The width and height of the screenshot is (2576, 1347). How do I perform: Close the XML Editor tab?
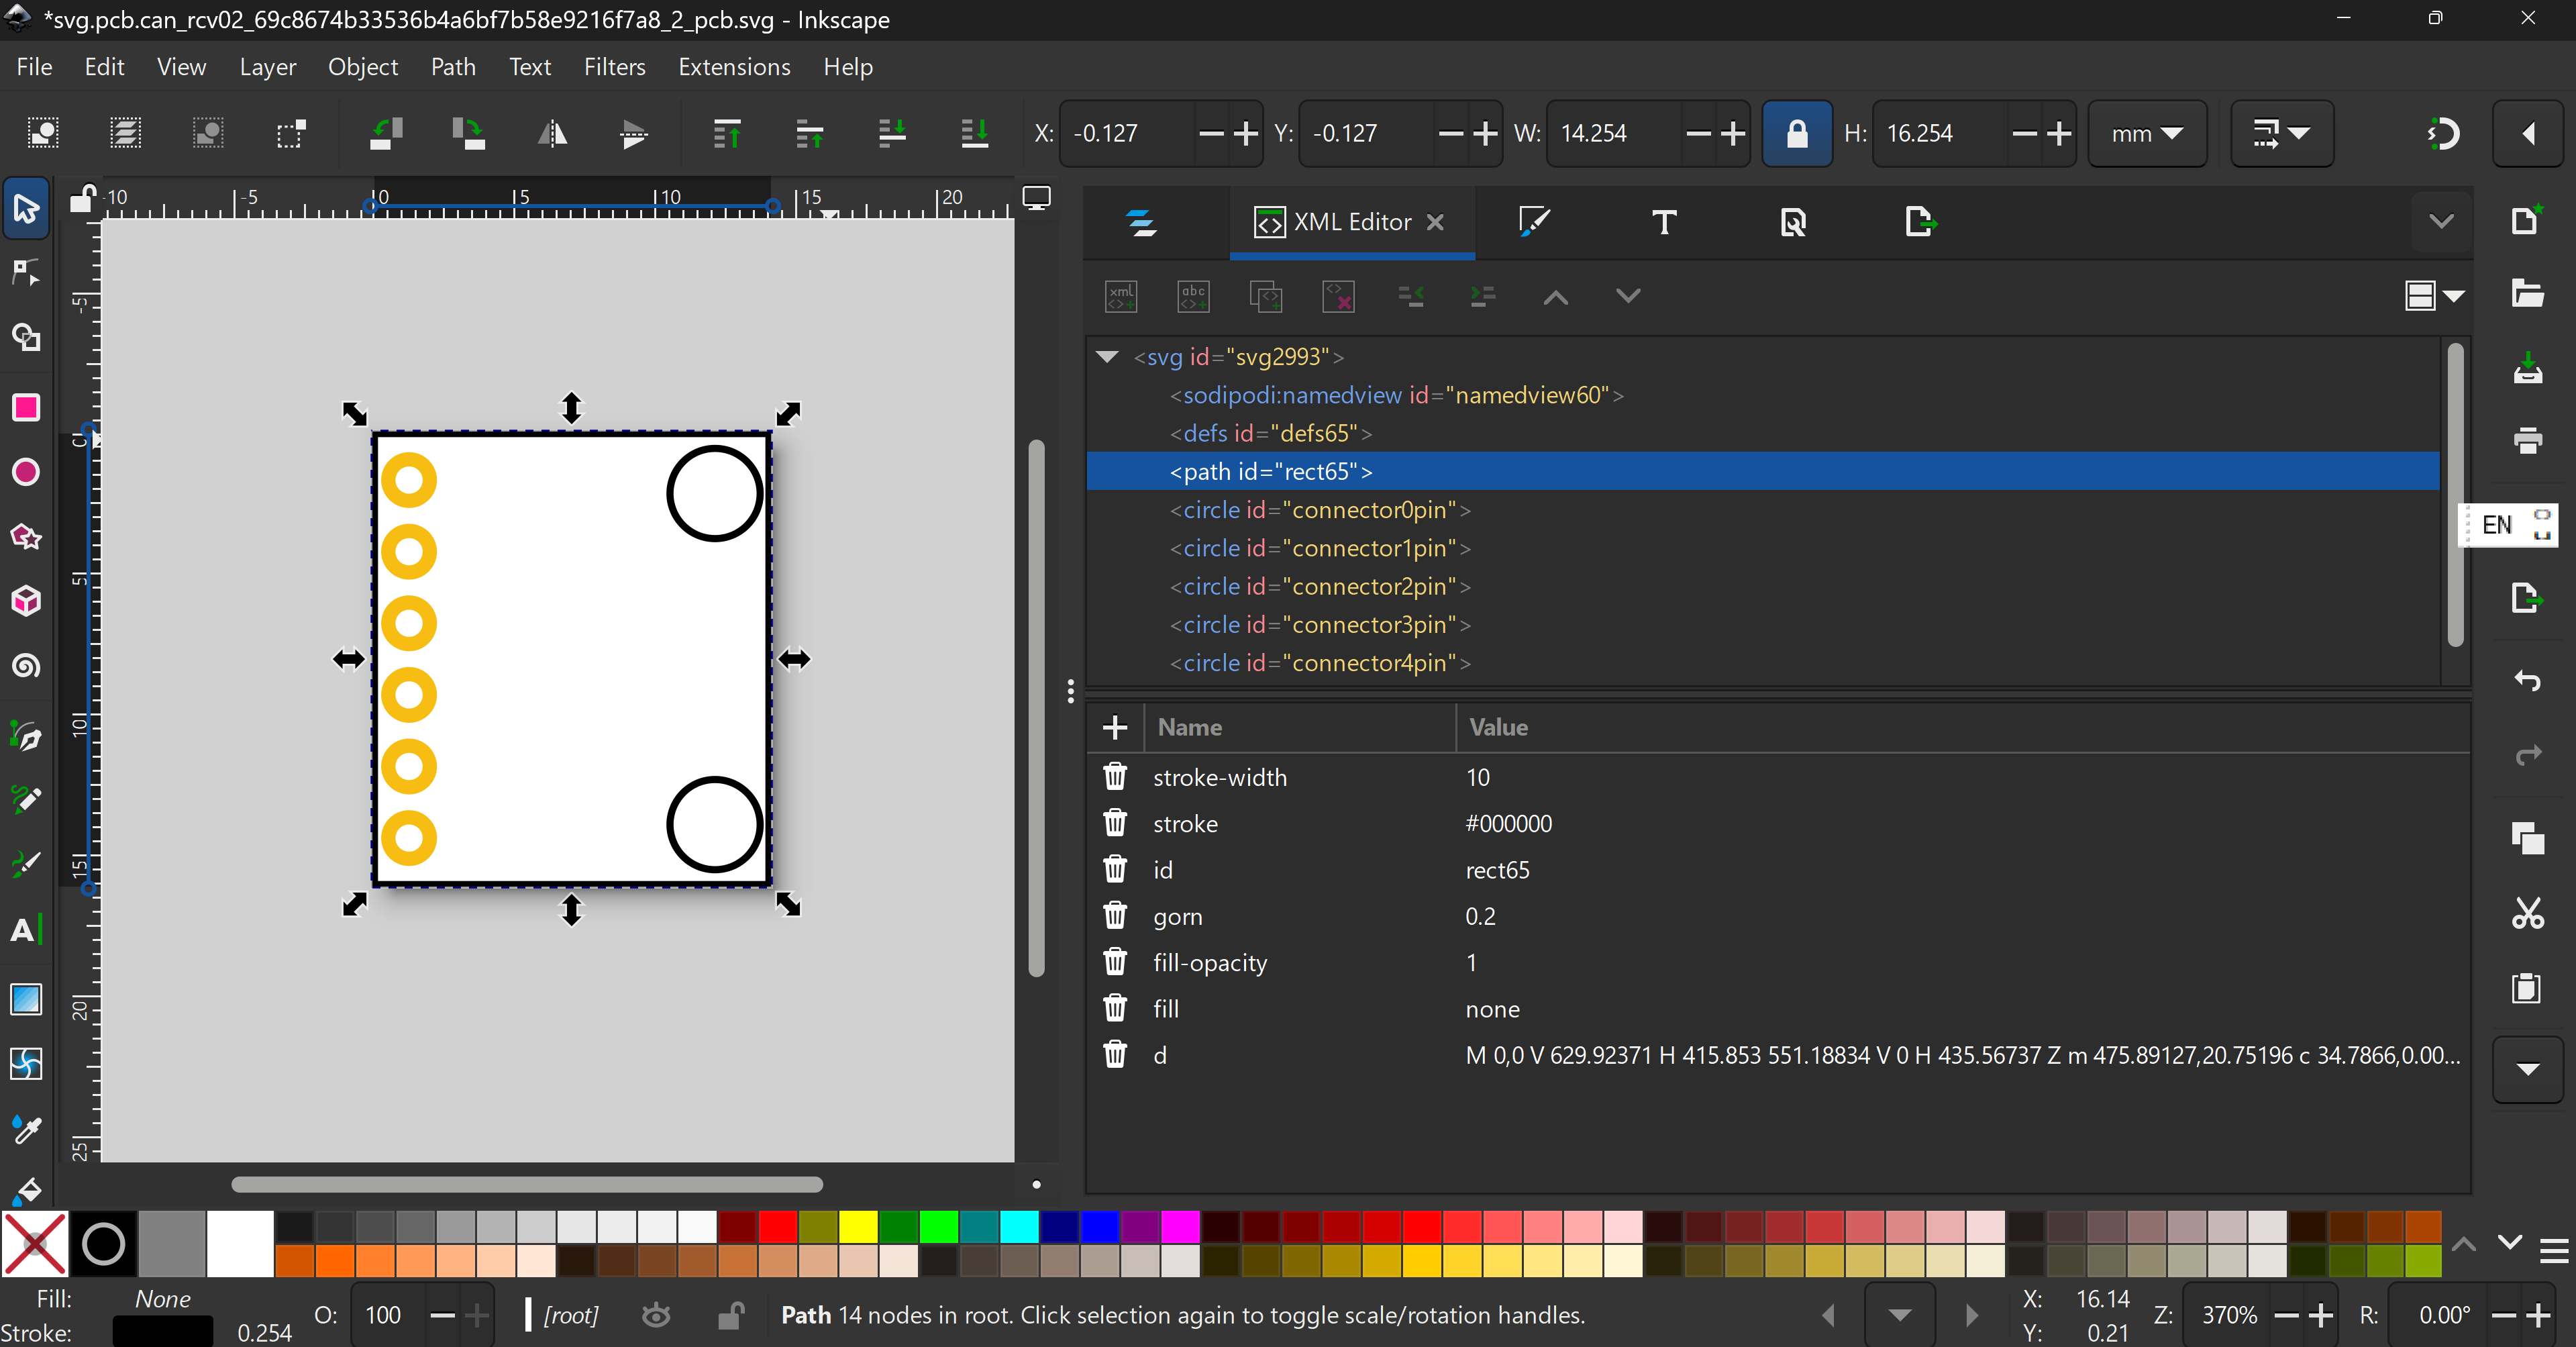pos(1435,222)
